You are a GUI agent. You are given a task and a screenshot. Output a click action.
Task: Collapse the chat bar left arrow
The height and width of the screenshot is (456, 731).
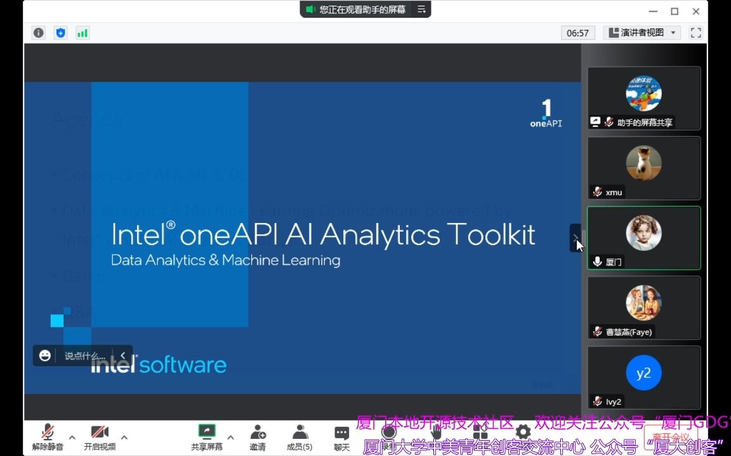[123, 355]
